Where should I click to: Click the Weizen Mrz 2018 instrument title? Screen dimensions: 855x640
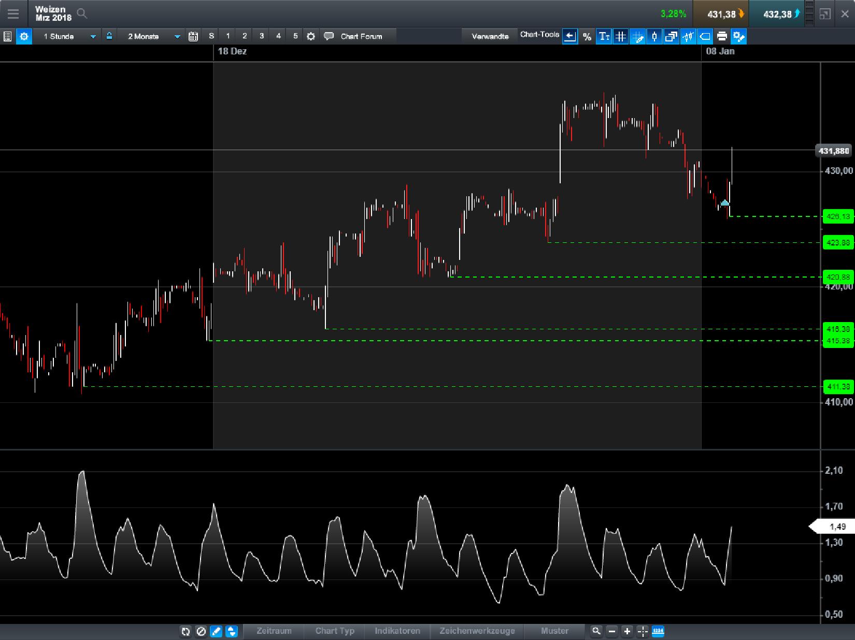pos(53,13)
